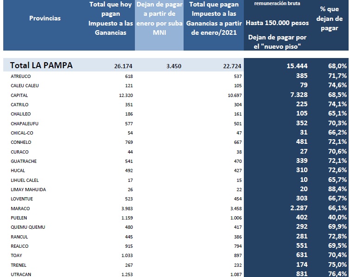
Task: Click 'Total que pagan Impuesto a las Ganancias a partir de enero/2021' header
Action: tap(214, 19)
